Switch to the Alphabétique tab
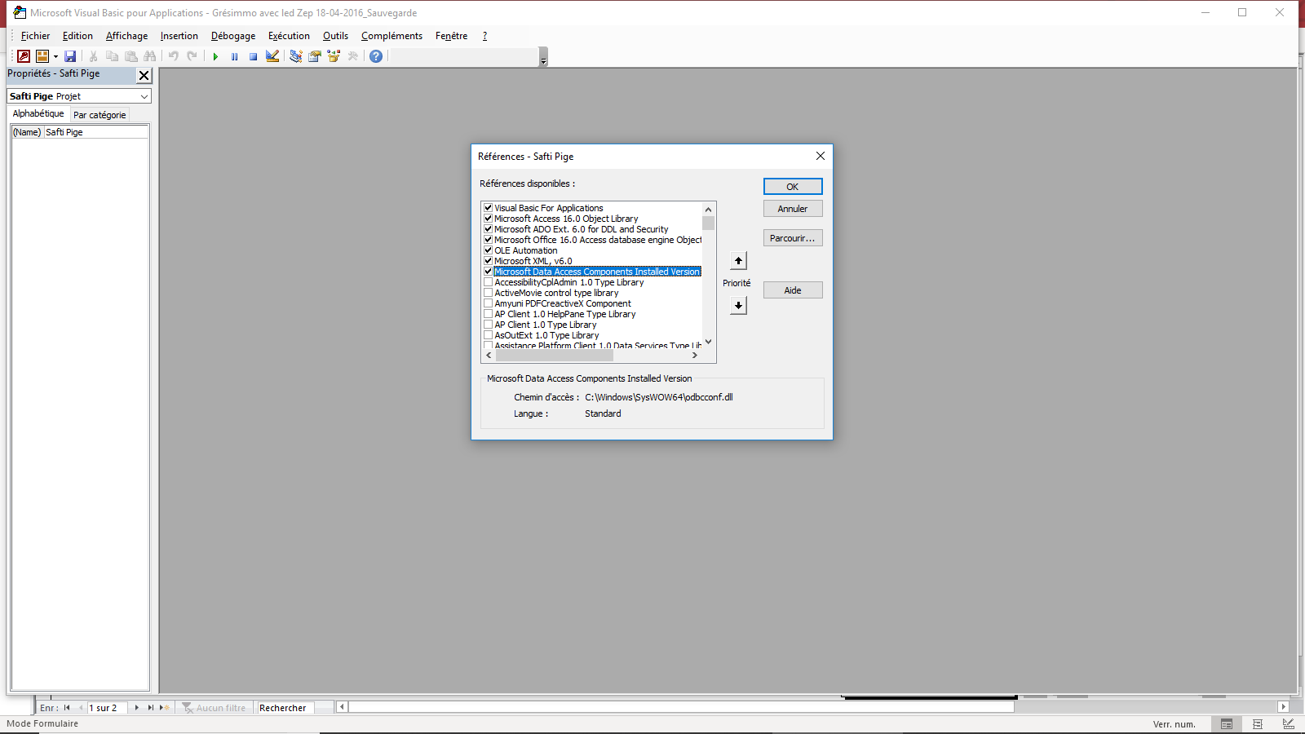The height and width of the screenshot is (734, 1305). [x=38, y=114]
